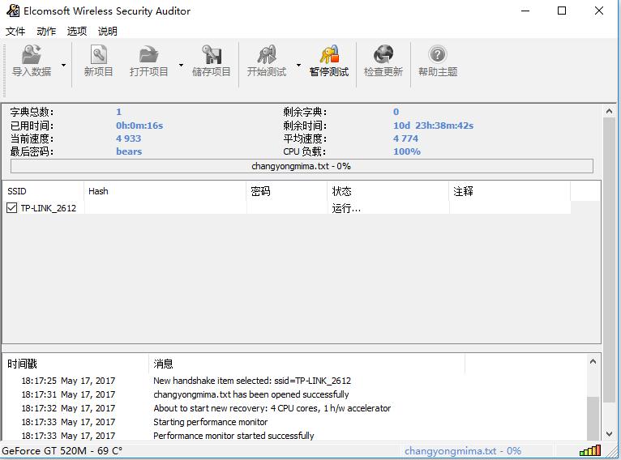The height and width of the screenshot is (460, 621).
Task: Open the Action (动作) menu
Action: (x=46, y=32)
